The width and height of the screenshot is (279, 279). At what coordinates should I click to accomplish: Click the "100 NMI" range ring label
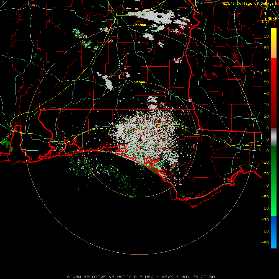[139, 25]
